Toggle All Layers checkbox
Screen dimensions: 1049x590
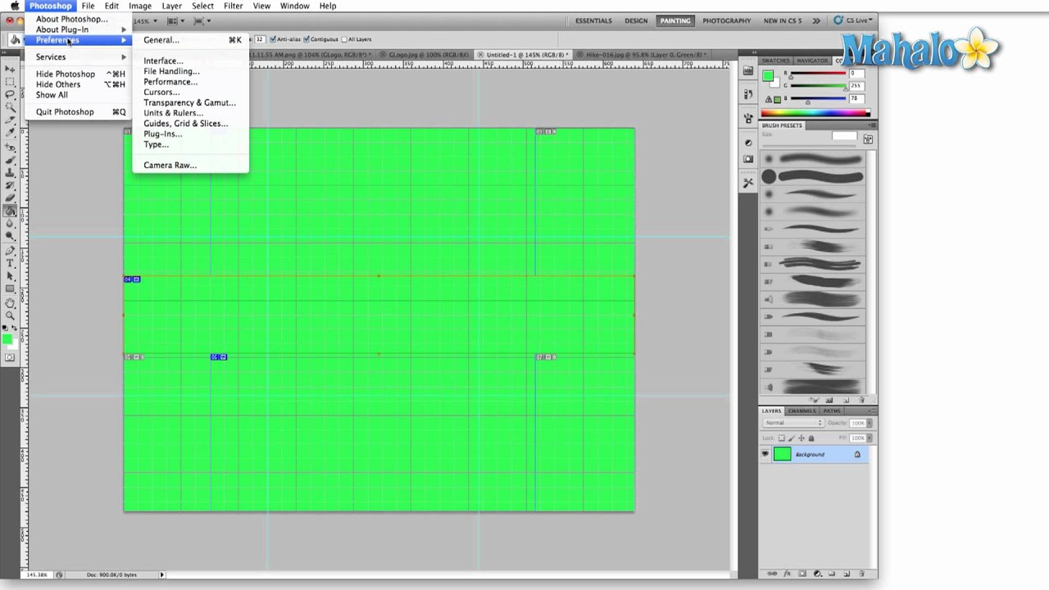(344, 39)
